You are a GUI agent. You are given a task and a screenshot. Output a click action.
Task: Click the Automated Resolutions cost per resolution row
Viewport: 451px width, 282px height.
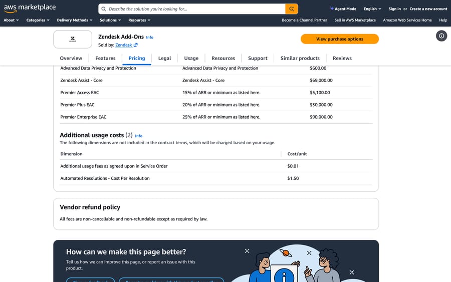tap(216, 178)
